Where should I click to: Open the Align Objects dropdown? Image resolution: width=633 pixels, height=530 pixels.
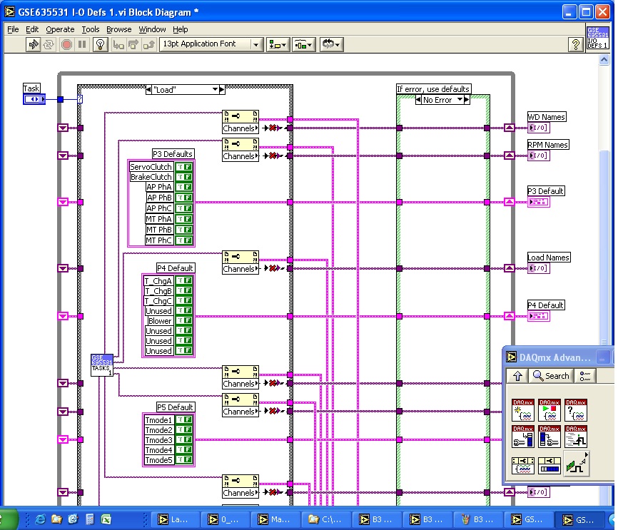(278, 44)
